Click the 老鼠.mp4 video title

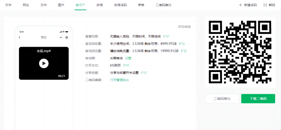click(x=44, y=51)
